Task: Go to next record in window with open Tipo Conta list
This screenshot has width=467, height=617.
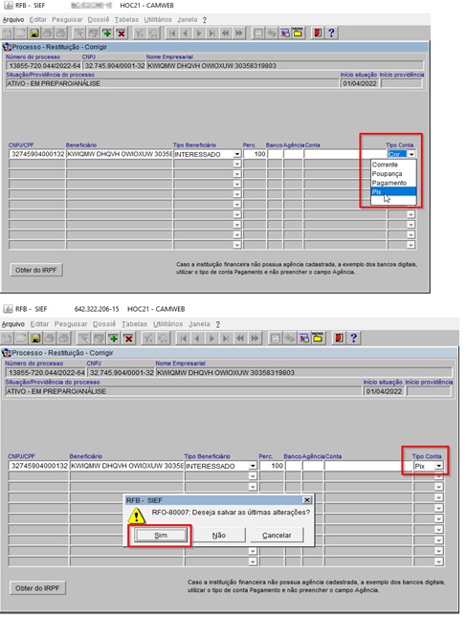Action: [199, 33]
